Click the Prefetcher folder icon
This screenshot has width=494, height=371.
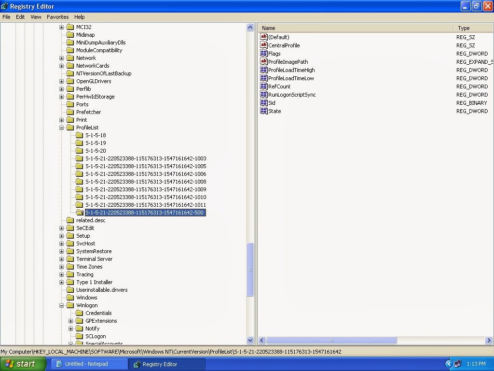tap(70, 112)
